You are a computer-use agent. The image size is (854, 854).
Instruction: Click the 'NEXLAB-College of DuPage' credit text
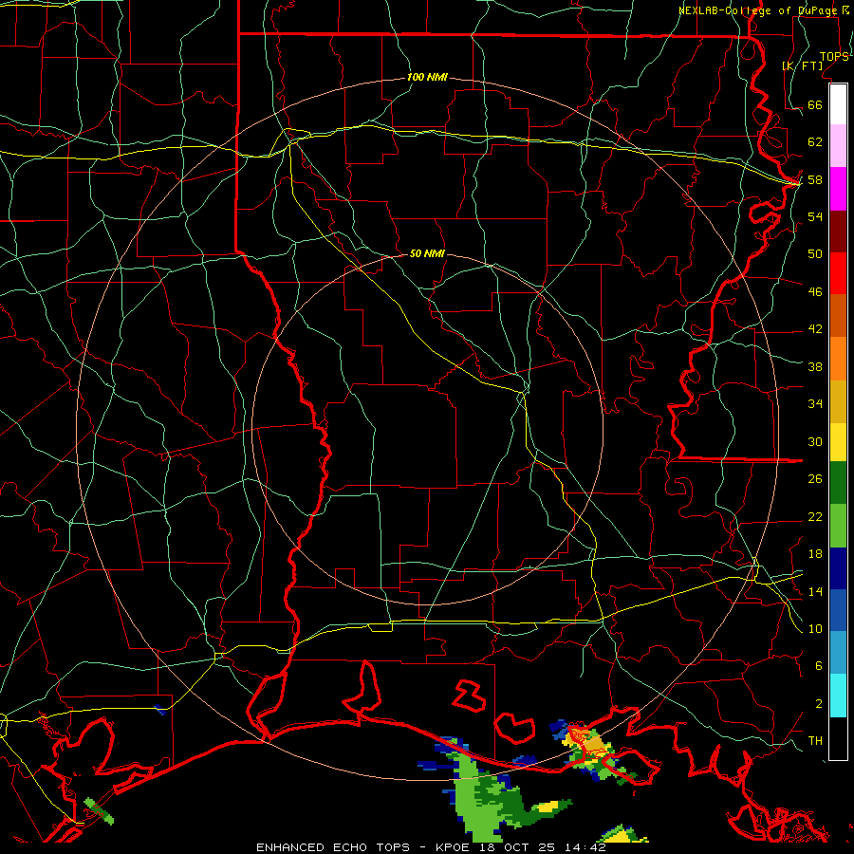tap(757, 10)
